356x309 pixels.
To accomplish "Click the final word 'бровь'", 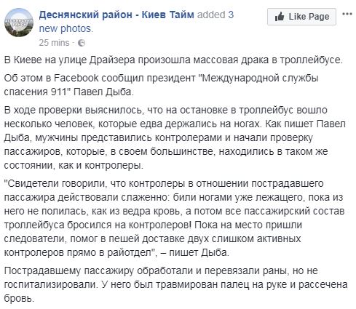I will [x=17, y=298].
